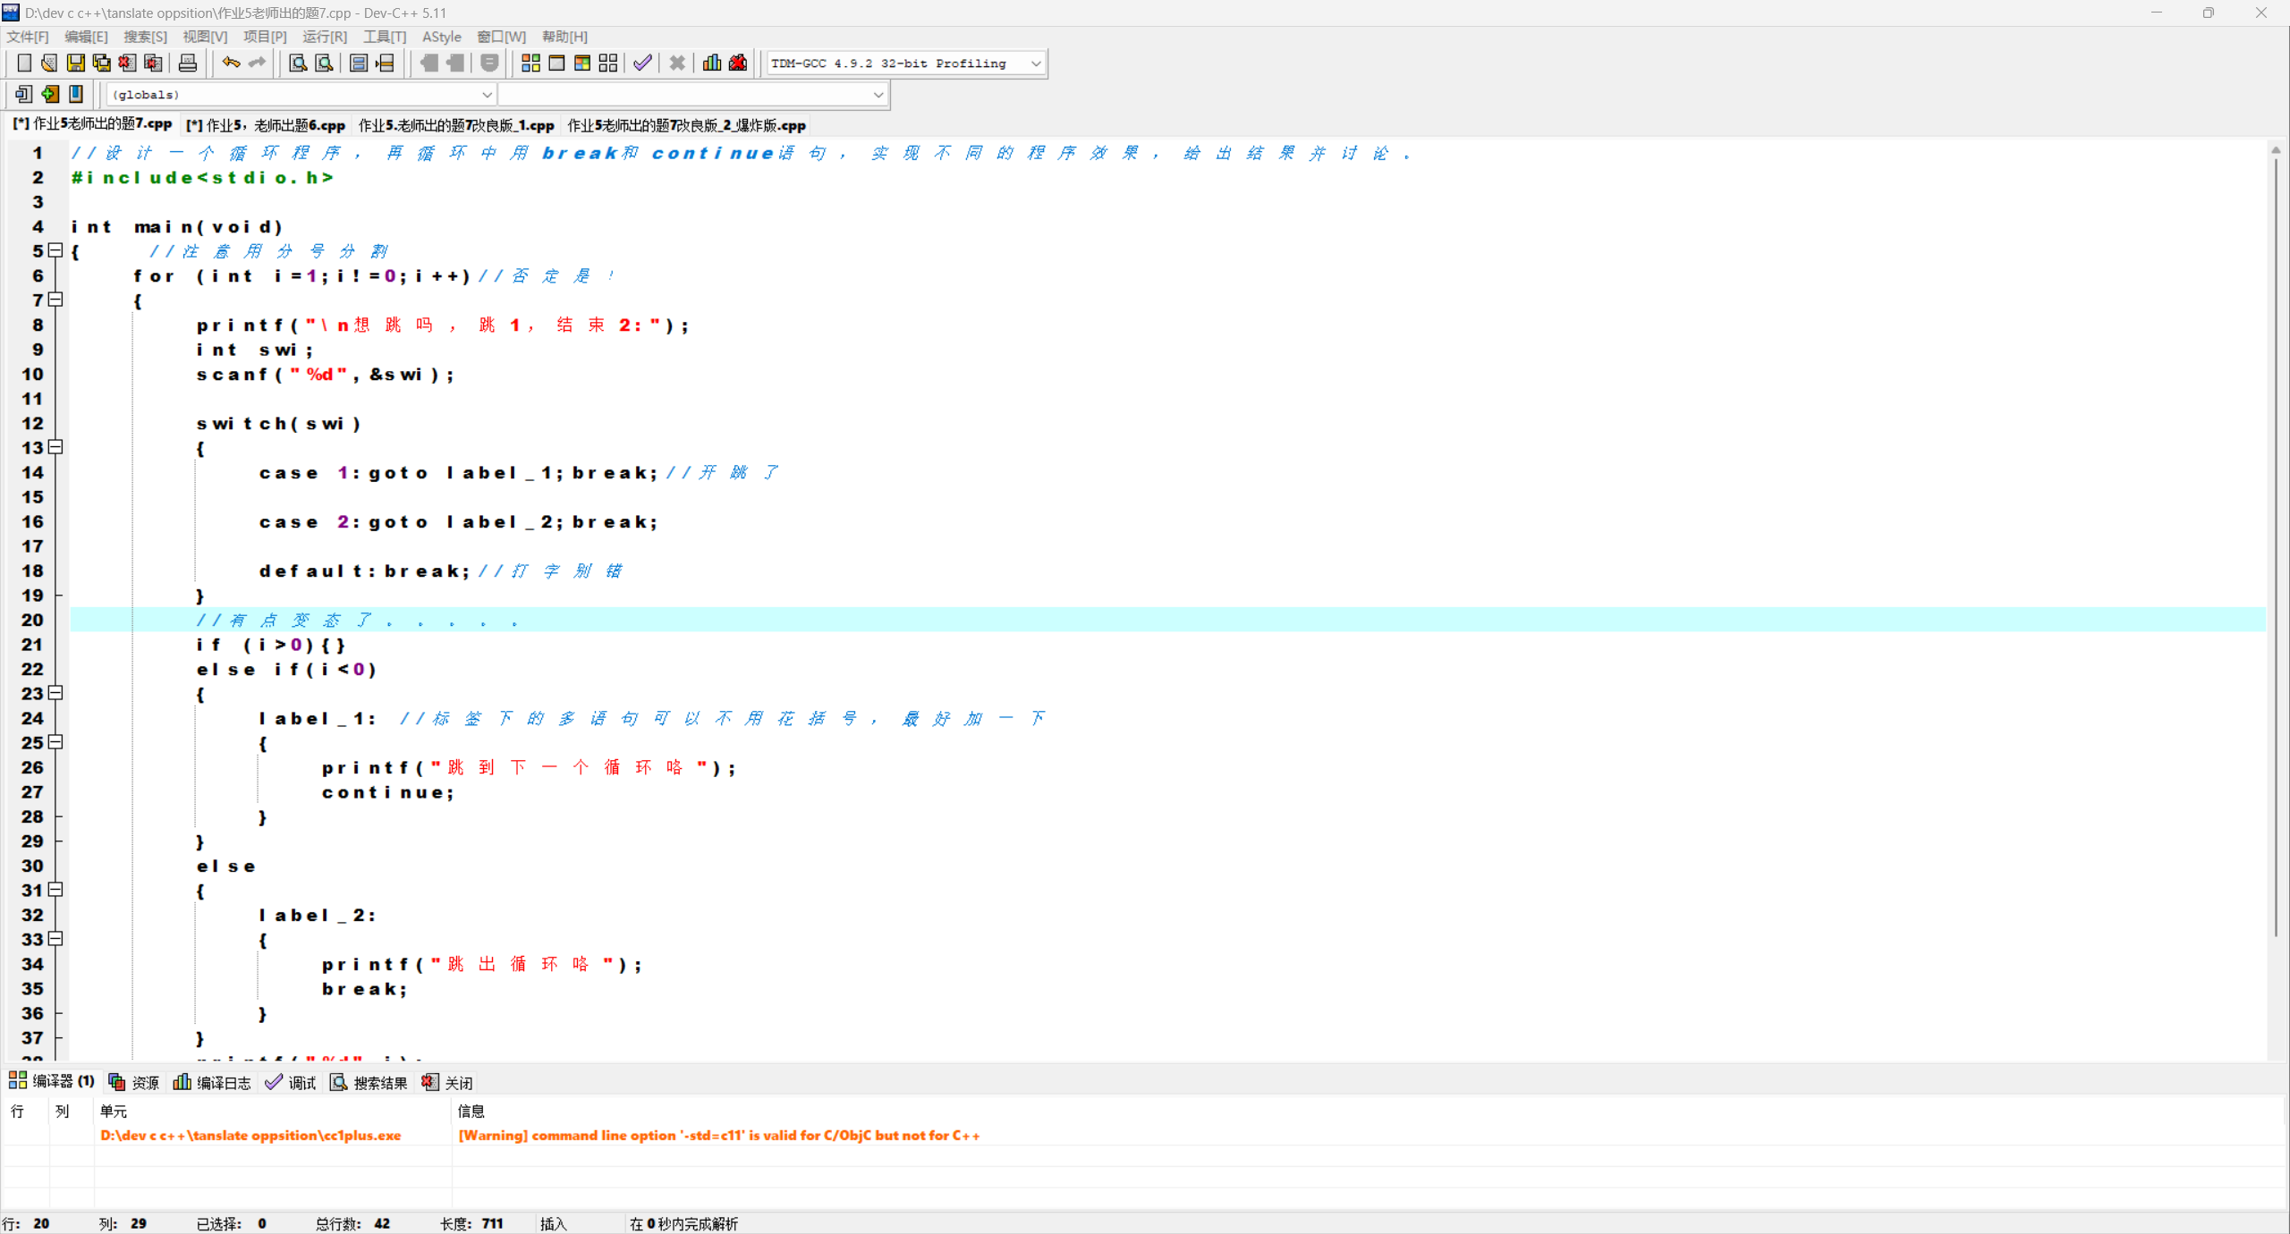Click the Profile analysis bar-chart icon
This screenshot has height=1234, width=2290.
(712, 63)
